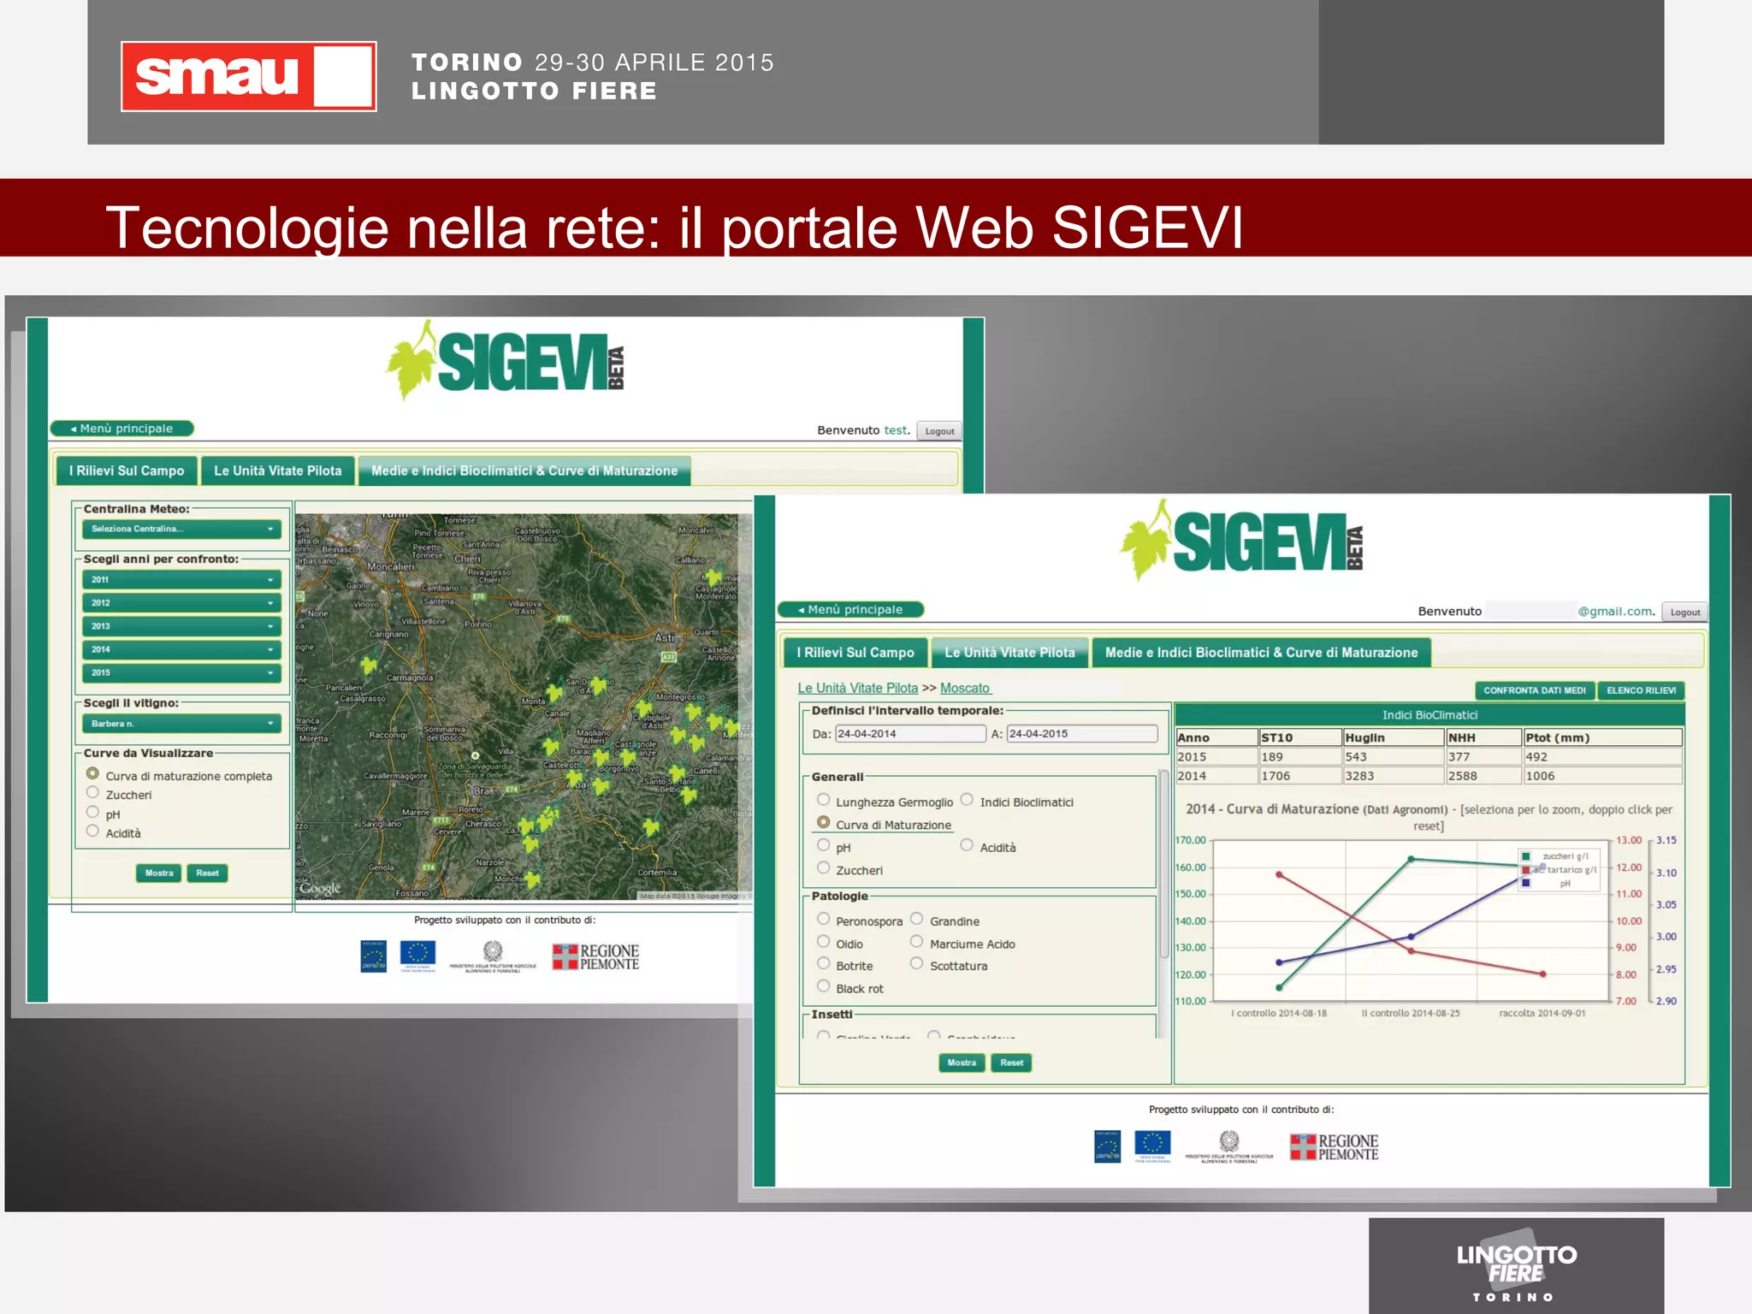Click 'raccolta 2014-09-01' chart axis label
This screenshot has height=1314, width=1752.
pyautogui.click(x=1542, y=1014)
